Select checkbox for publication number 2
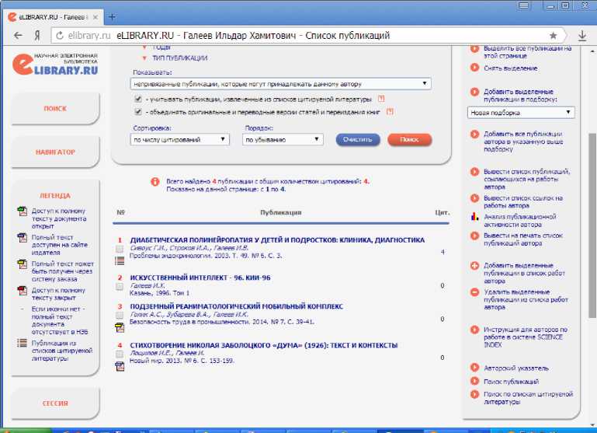Screen dimensions: 597x433 [x=120, y=287]
